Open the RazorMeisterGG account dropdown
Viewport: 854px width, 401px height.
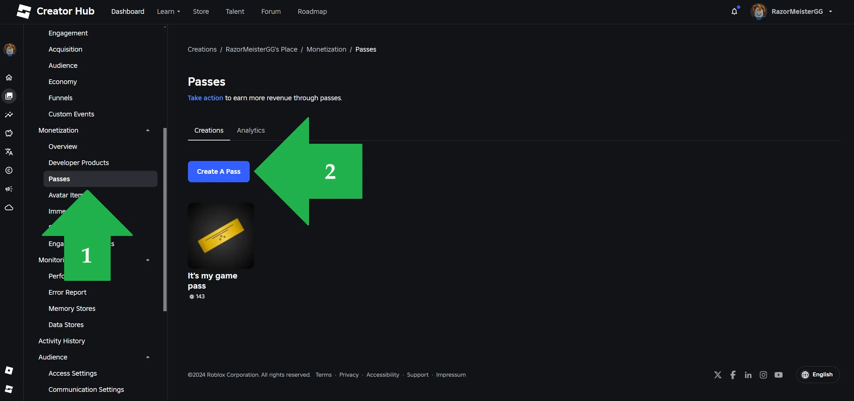pos(830,11)
